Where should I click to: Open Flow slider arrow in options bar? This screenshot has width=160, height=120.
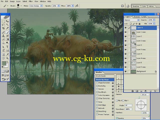click(72, 6)
